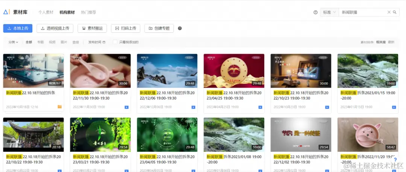Click title ending 2023/03/21 19:00-19:30
Image resolution: width=406 pixels, height=172 pixels.
point(100,159)
